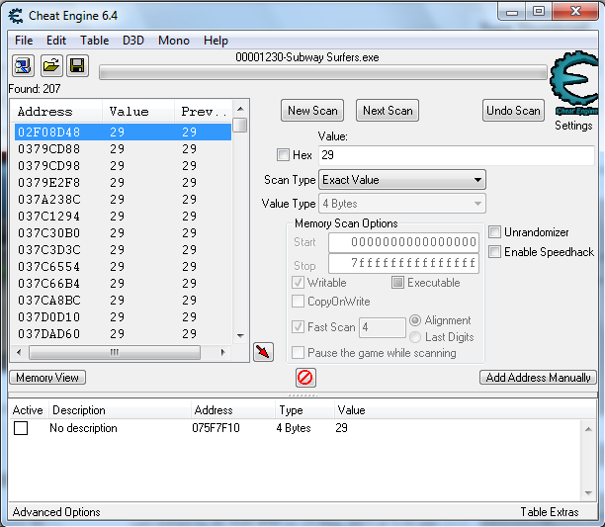Screen dimensions: 605x527
Task: Click results list scroll left arrow
Action: coord(19,352)
